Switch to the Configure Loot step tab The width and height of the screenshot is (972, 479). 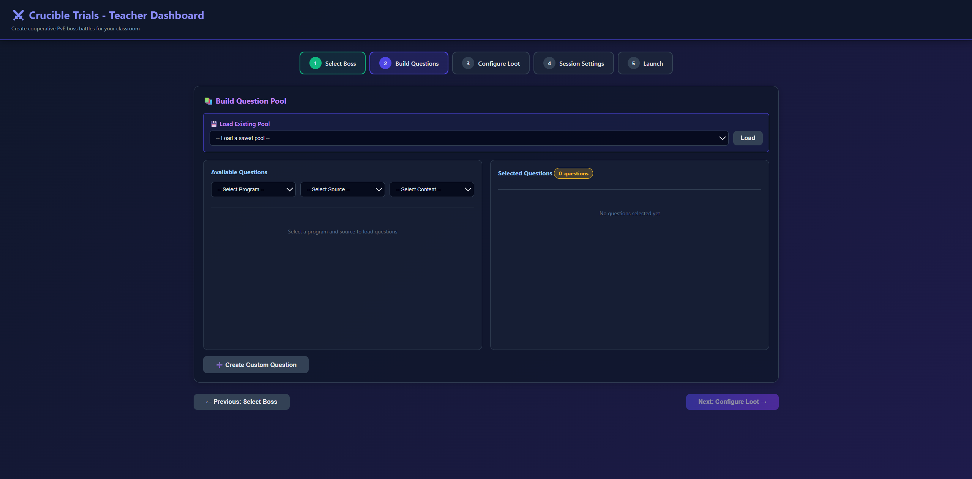tap(491, 63)
